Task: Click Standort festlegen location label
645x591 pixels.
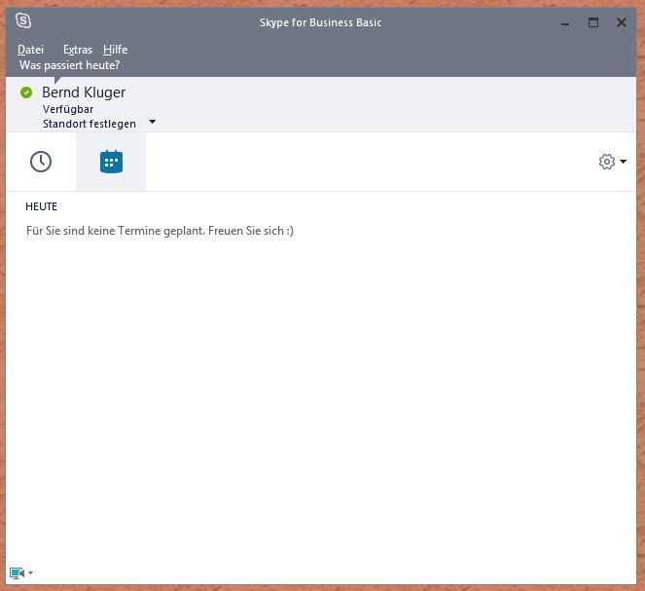Action: click(90, 124)
